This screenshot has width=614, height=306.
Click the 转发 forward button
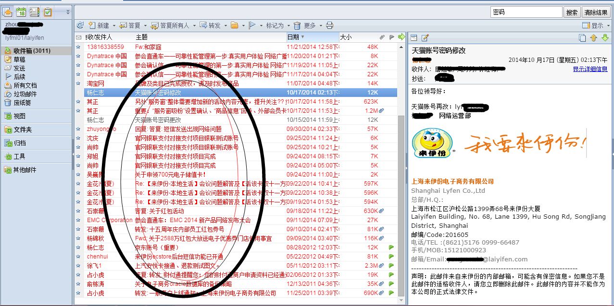(x=210, y=25)
